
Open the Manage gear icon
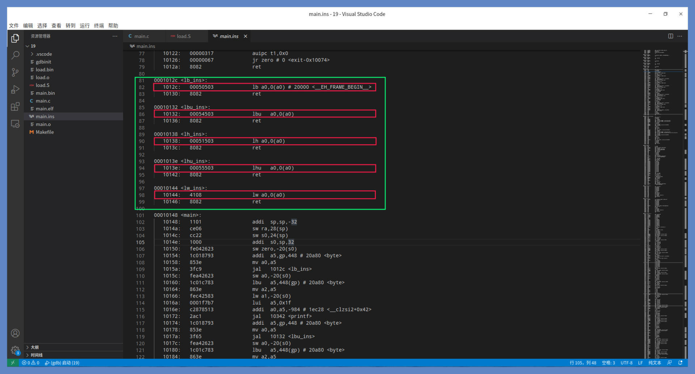coord(15,350)
